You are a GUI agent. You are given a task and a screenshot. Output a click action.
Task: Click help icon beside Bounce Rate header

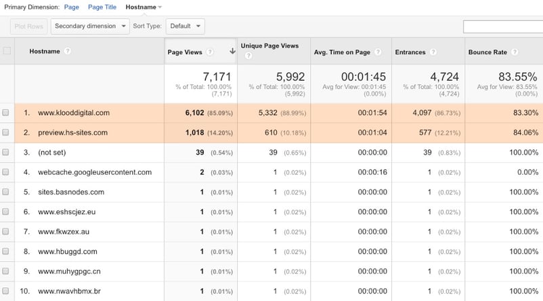[514, 52]
